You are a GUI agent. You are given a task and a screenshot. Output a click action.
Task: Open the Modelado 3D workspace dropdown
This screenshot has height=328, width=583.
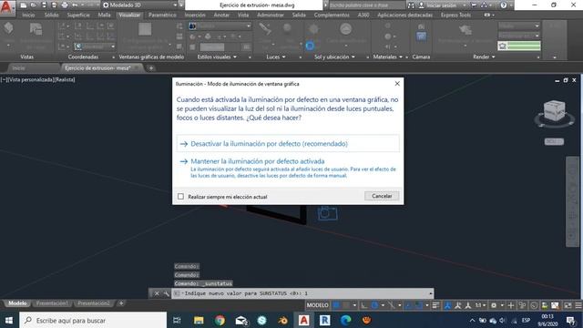point(175,5)
